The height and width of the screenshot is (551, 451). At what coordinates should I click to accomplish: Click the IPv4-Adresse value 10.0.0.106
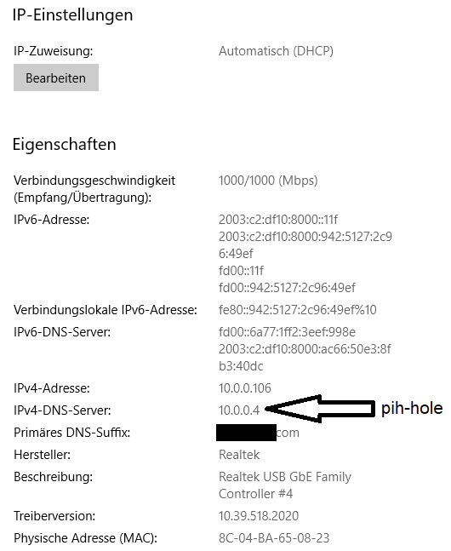(245, 388)
